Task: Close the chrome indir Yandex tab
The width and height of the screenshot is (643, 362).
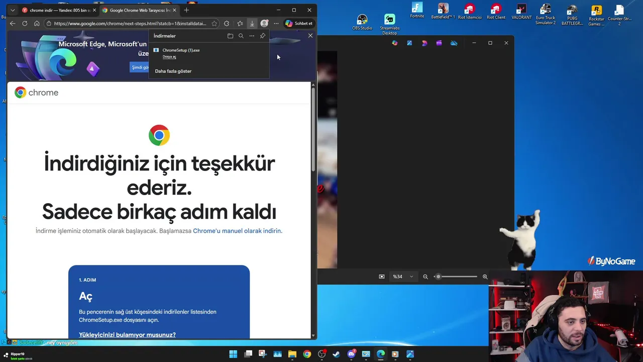Action: click(x=94, y=10)
